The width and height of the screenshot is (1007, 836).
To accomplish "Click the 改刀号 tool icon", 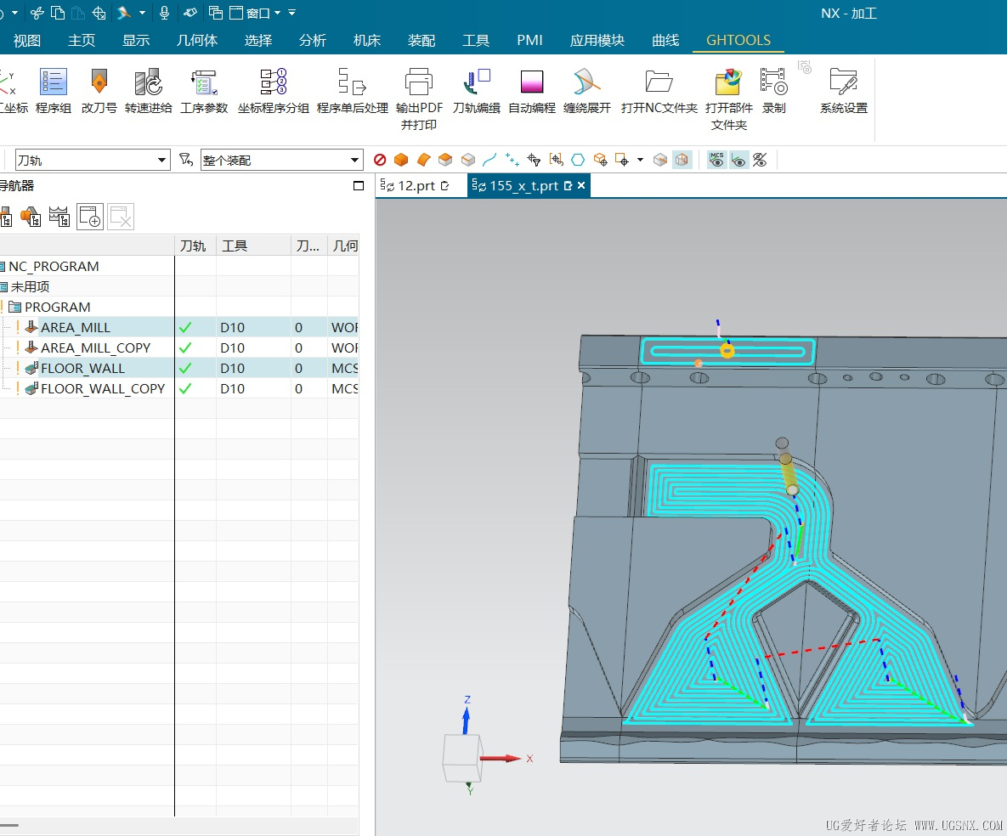I will coord(99,82).
